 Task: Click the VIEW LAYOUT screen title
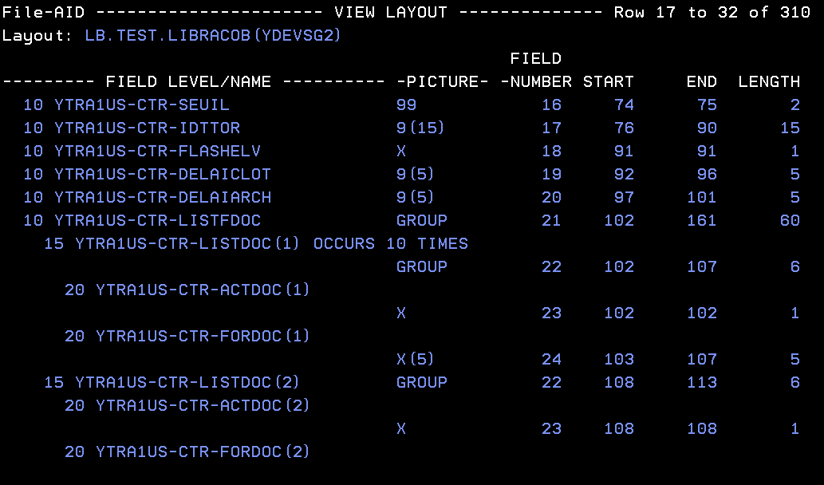pyautogui.click(x=391, y=13)
